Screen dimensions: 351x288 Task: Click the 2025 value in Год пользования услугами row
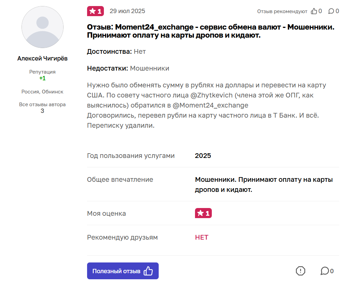pos(203,156)
